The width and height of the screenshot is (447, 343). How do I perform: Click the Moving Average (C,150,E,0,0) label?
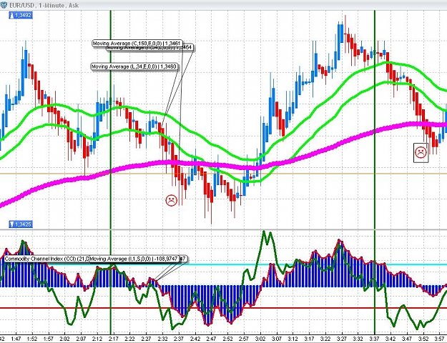137,44
